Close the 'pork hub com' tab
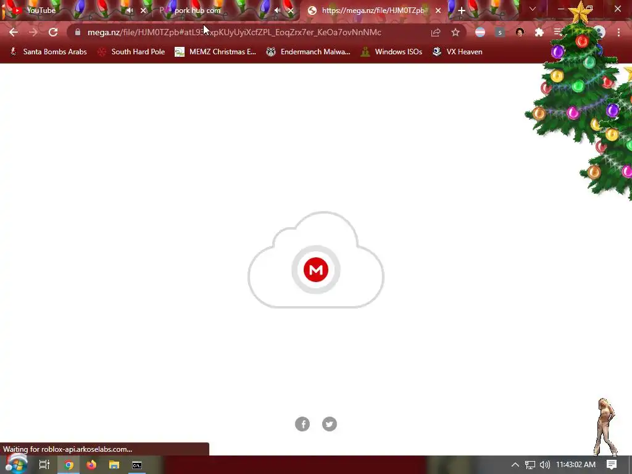 tap(291, 10)
